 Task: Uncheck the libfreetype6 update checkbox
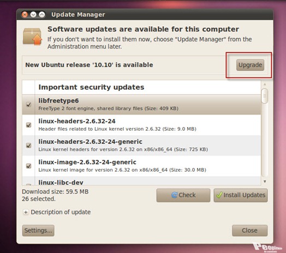click(x=28, y=105)
